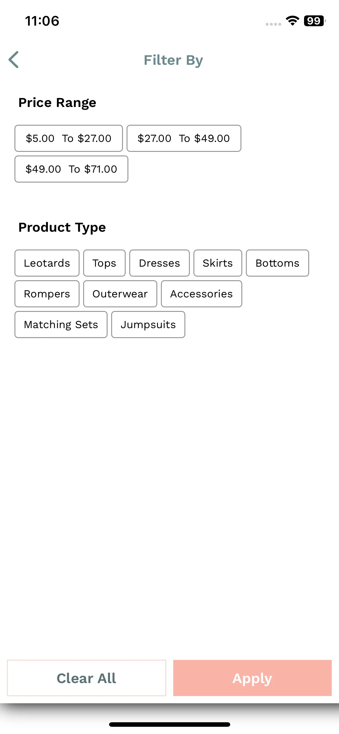Tap the Wi-Fi status icon

[x=292, y=21]
